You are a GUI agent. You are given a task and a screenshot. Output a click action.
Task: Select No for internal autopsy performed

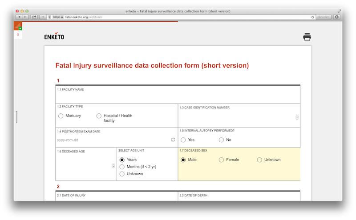(x=221, y=140)
